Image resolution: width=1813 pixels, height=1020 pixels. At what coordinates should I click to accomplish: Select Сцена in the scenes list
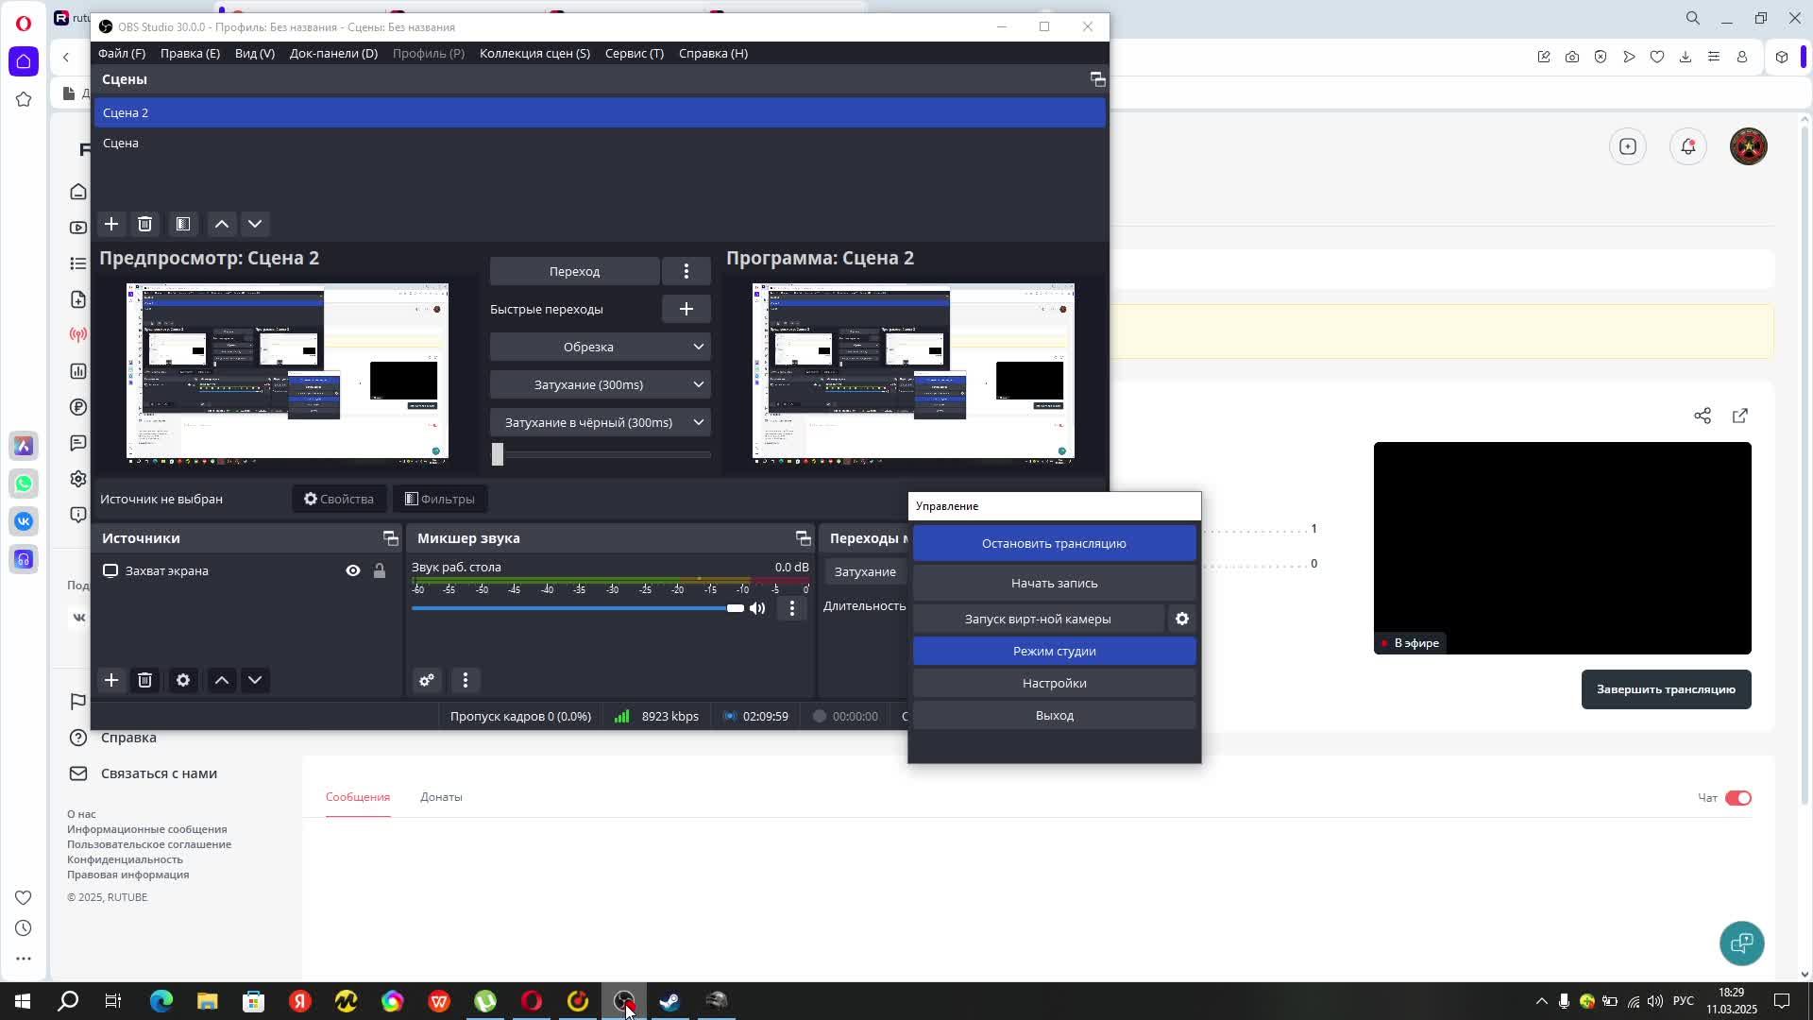[x=121, y=143]
